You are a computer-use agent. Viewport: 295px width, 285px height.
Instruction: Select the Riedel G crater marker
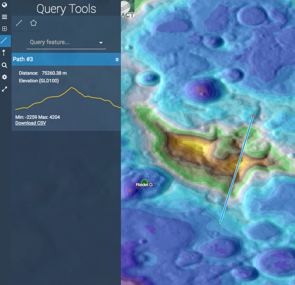(144, 181)
